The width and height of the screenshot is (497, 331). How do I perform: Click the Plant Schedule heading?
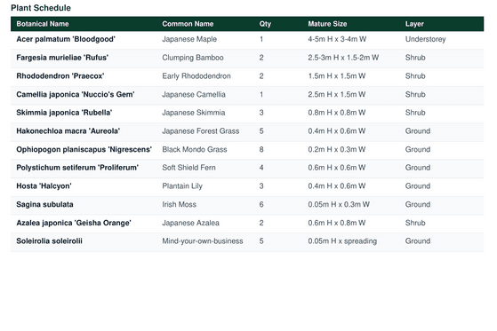pyautogui.click(x=41, y=8)
